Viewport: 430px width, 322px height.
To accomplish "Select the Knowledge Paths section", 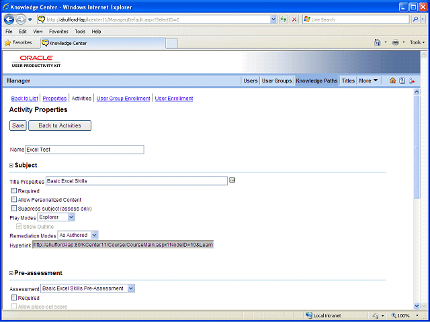I will [316, 80].
